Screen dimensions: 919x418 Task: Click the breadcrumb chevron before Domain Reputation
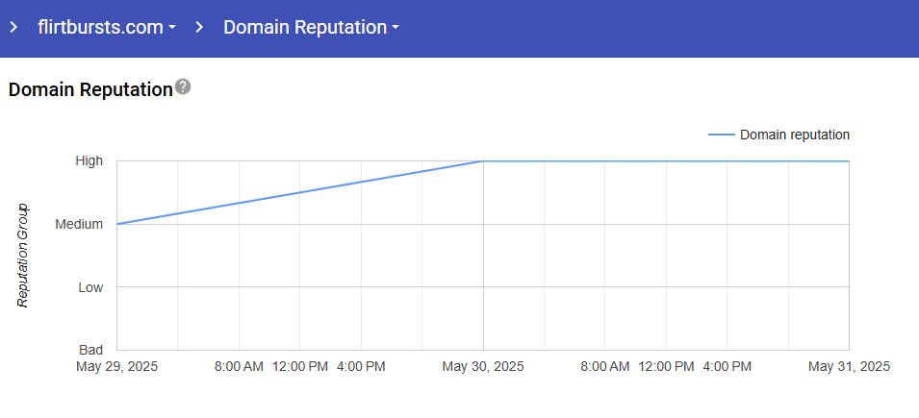click(x=199, y=27)
